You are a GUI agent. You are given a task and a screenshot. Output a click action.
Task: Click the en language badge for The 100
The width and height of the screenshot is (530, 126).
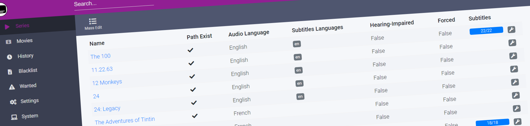[297, 44]
